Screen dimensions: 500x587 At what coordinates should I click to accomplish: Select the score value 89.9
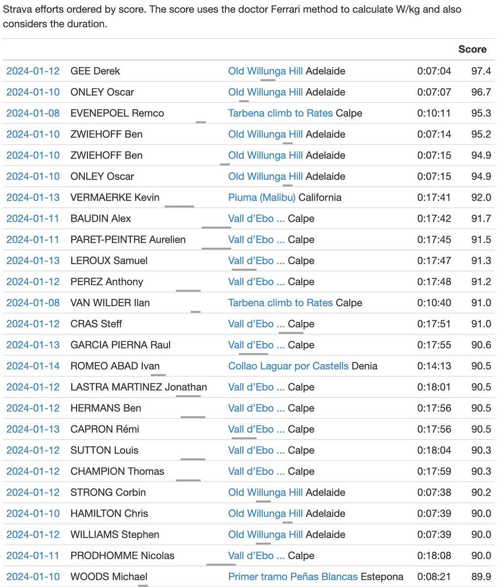481,577
